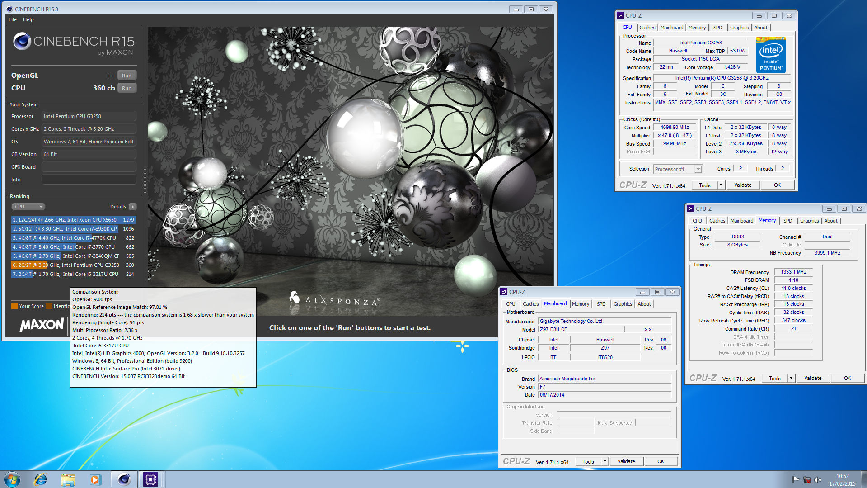Click Mainboard CPU-Z window title icon
This screenshot has width=867, height=488.
click(x=504, y=292)
